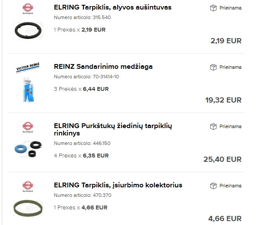Viewport: 269px width, 225px height.
Task: Click the box icon for Purkštukų žiedinių tarpiklių rinkinys
Action: [x=213, y=126]
